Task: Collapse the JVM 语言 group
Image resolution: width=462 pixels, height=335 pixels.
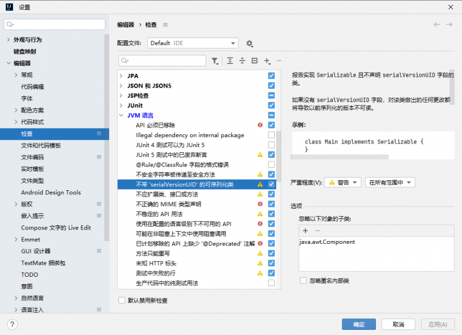Action: pyautogui.click(x=121, y=115)
